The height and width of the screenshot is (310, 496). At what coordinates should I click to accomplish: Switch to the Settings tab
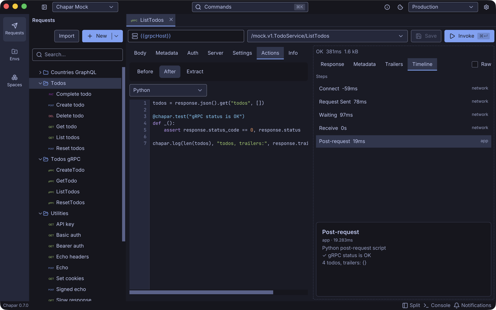(x=242, y=53)
